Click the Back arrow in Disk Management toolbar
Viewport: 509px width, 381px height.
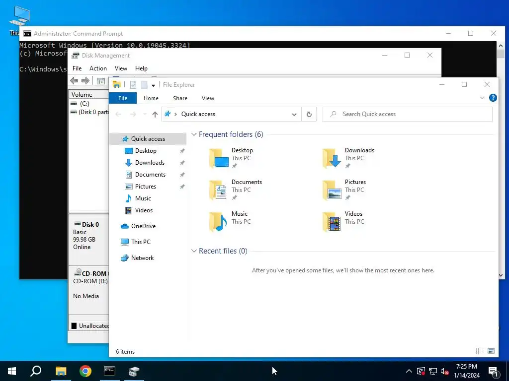(74, 81)
